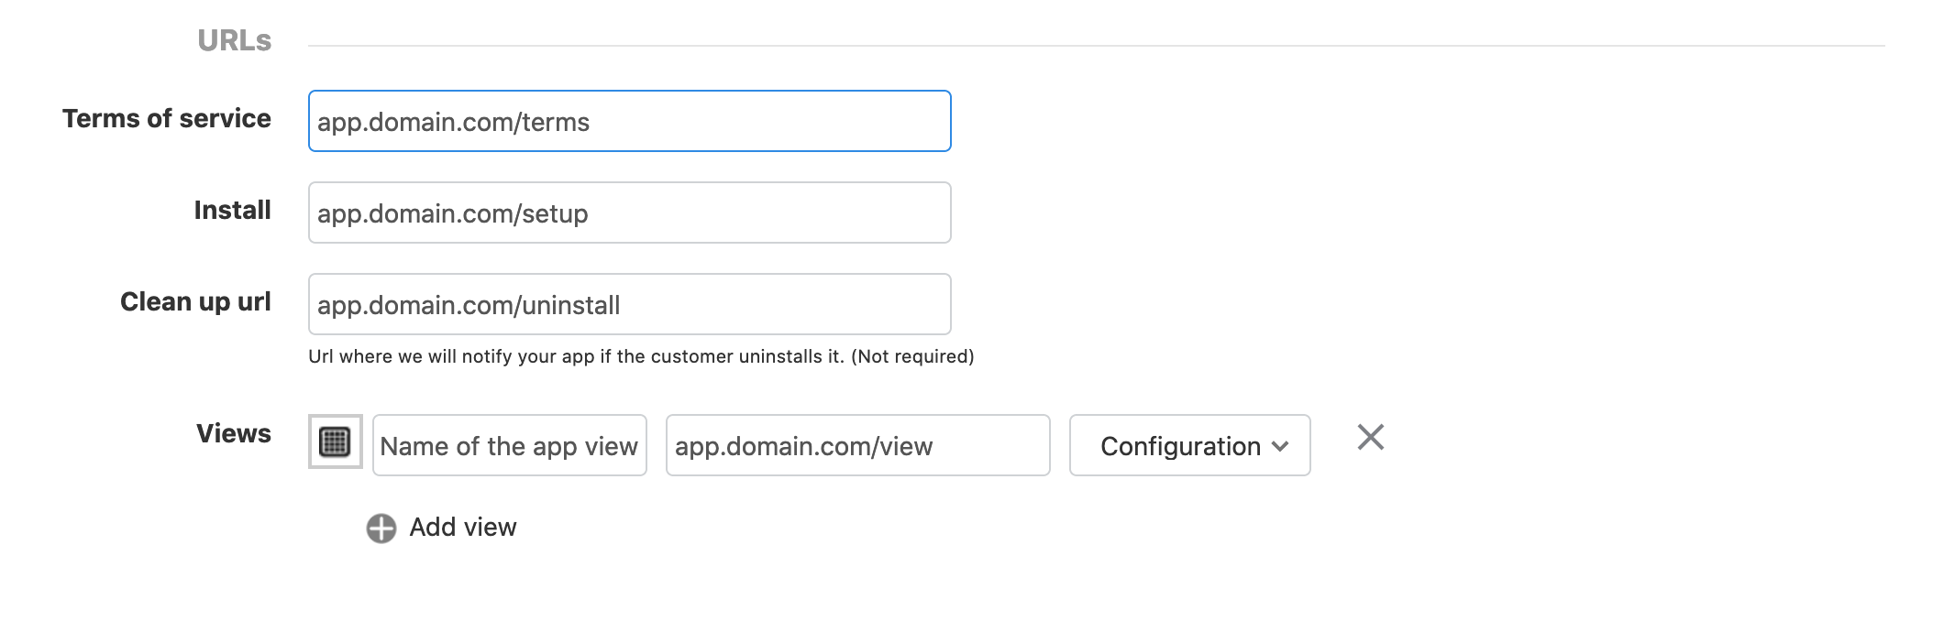1955x632 pixels.
Task: Focus the Terms of service field
Action: (629, 121)
